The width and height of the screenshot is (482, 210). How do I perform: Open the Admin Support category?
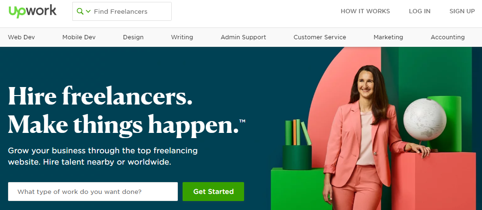[x=244, y=37]
